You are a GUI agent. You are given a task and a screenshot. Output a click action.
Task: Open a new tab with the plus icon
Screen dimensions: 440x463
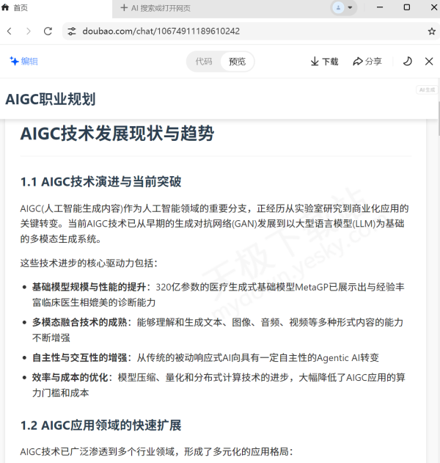(x=124, y=7)
